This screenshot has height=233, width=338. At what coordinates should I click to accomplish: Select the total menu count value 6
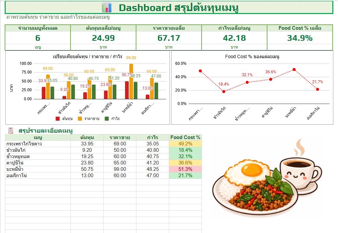pyautogui.click(x=38, y=38)
